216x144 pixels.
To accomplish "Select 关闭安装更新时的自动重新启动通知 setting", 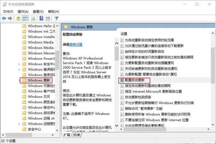I will pyautogui.click(x=151, y=69).
